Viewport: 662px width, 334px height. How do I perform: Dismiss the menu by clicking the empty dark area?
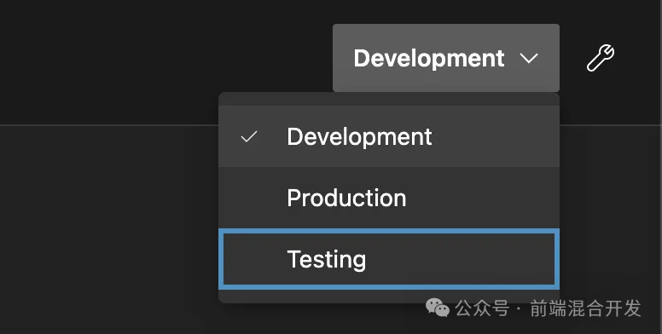[106, 227]
